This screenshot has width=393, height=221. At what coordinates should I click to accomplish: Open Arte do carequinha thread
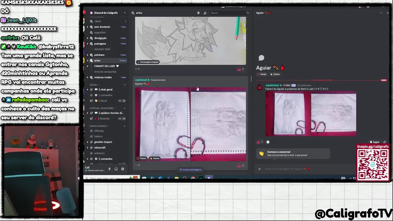tap(105, 72)
